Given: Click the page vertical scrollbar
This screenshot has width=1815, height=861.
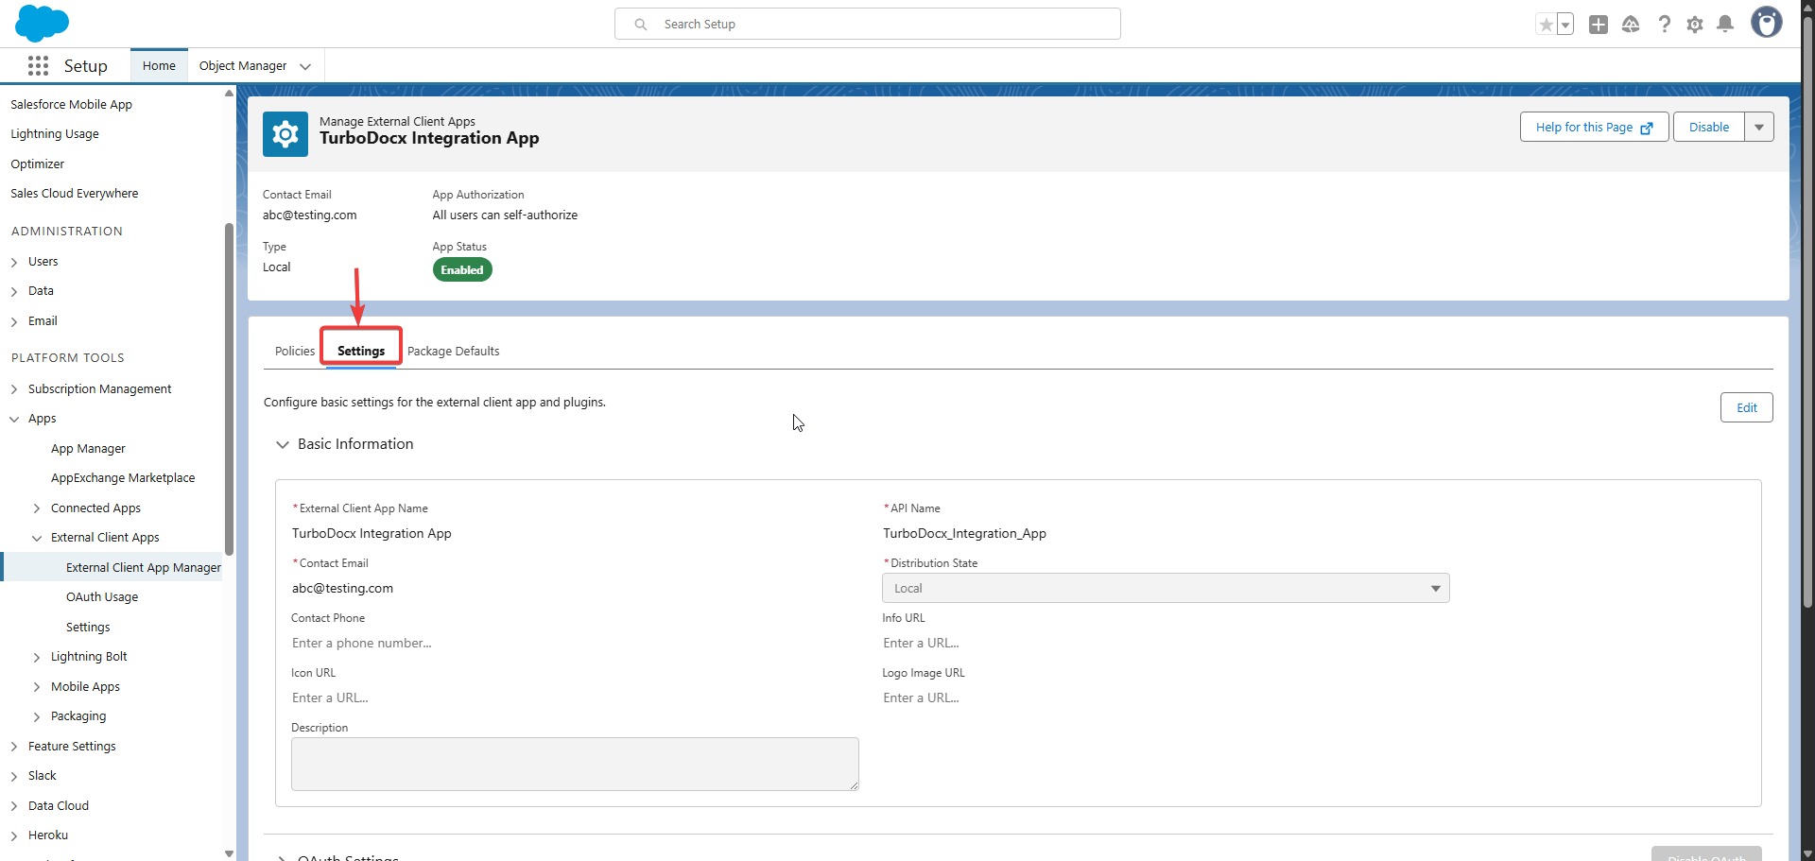Looking at the screenshot, I should pyautogui.click(x=1807, y=312).
